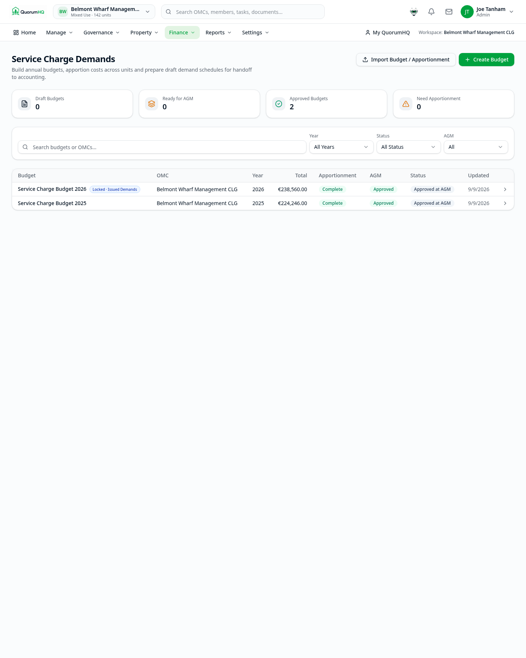This screenshot has height=658, width=526.
Task: Click the Create Budget button
Action: pyautogui.click(x=487, y=60)
